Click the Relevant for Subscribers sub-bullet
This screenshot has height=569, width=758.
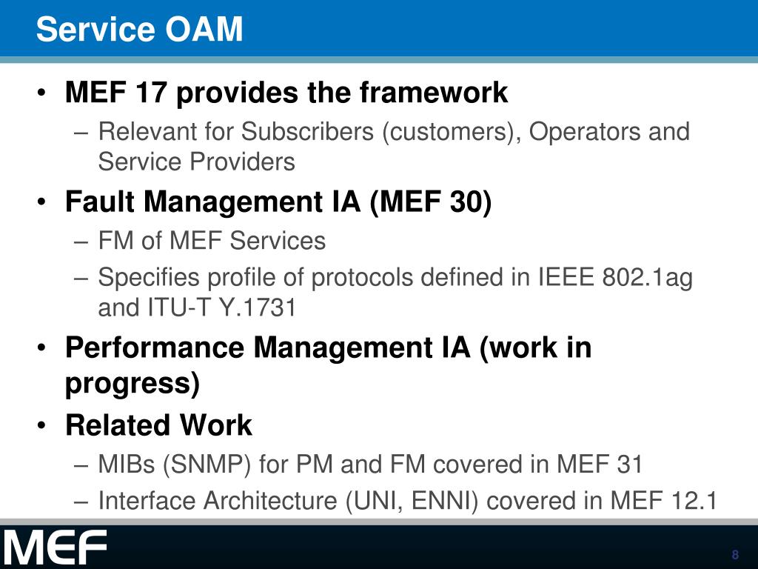click(x=394, y=146)
